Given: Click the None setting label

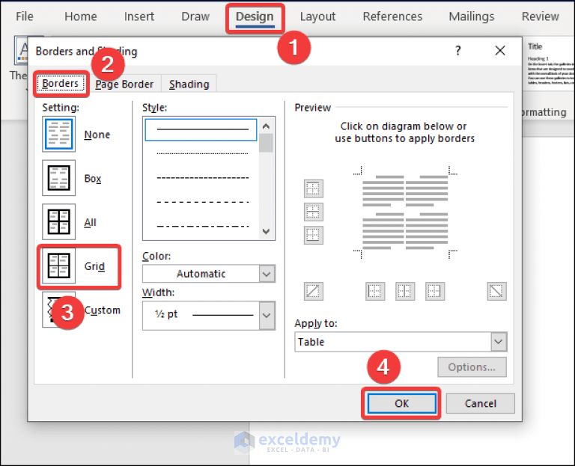Looking at the screenshot, I should (97, 135).
